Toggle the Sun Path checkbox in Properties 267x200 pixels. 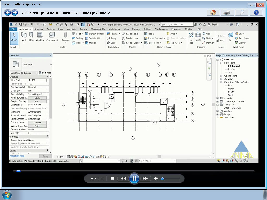30,133
